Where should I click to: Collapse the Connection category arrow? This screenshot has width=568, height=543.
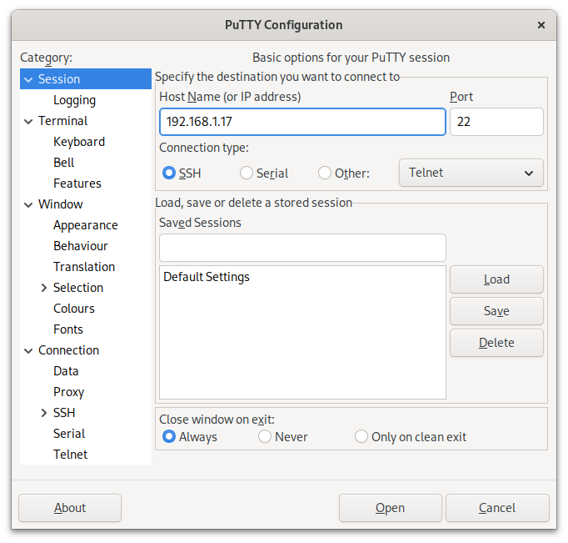(x=29, y=350)
